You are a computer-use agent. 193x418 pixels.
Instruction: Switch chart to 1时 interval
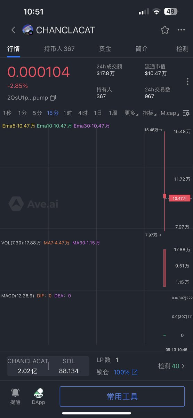coord(67,113)
